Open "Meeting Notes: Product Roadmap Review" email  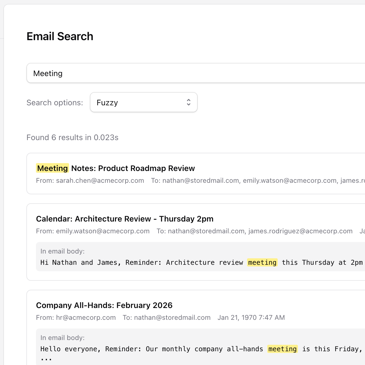click(133, 168)
